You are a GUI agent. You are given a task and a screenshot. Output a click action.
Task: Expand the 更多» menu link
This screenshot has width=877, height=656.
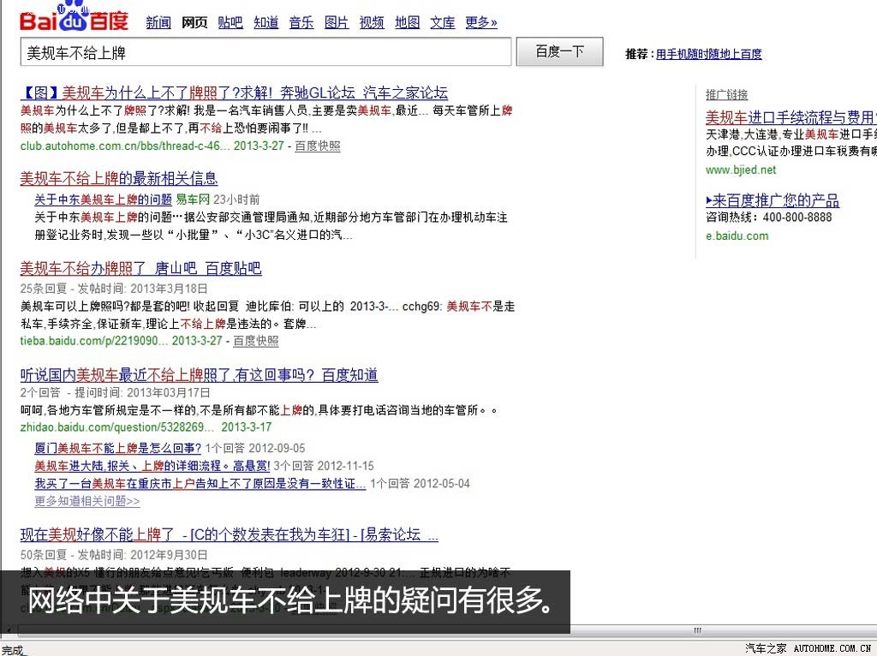pyautogui.click(x=481, y=22)
